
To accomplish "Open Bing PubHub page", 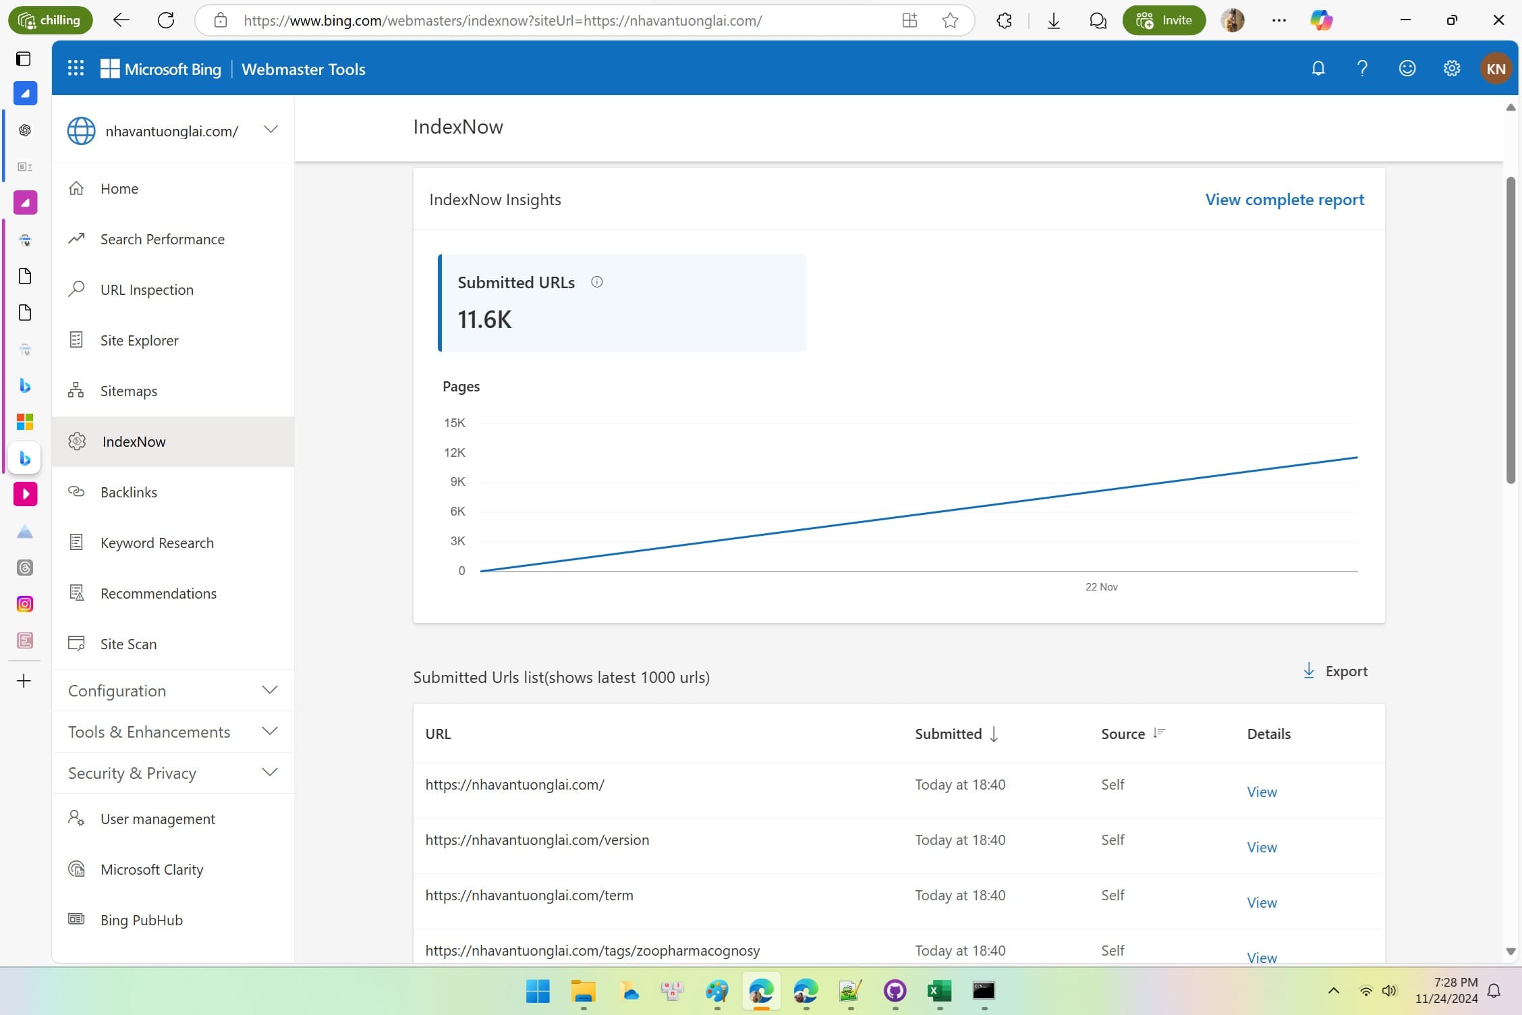I will [x=173, y=920].
